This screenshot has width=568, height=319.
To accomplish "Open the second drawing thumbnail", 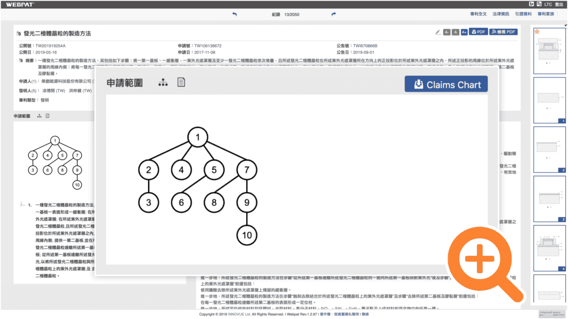I will [549, 100].
